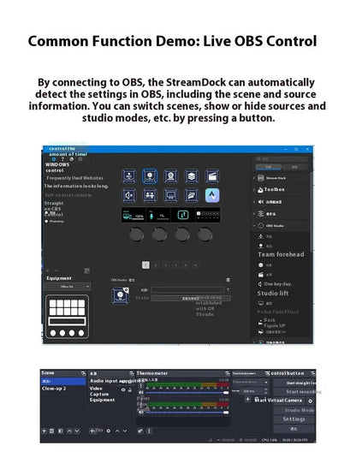Click the record key icon in the key grid
The height and width of the screenshot is (475, 356).
129,176
